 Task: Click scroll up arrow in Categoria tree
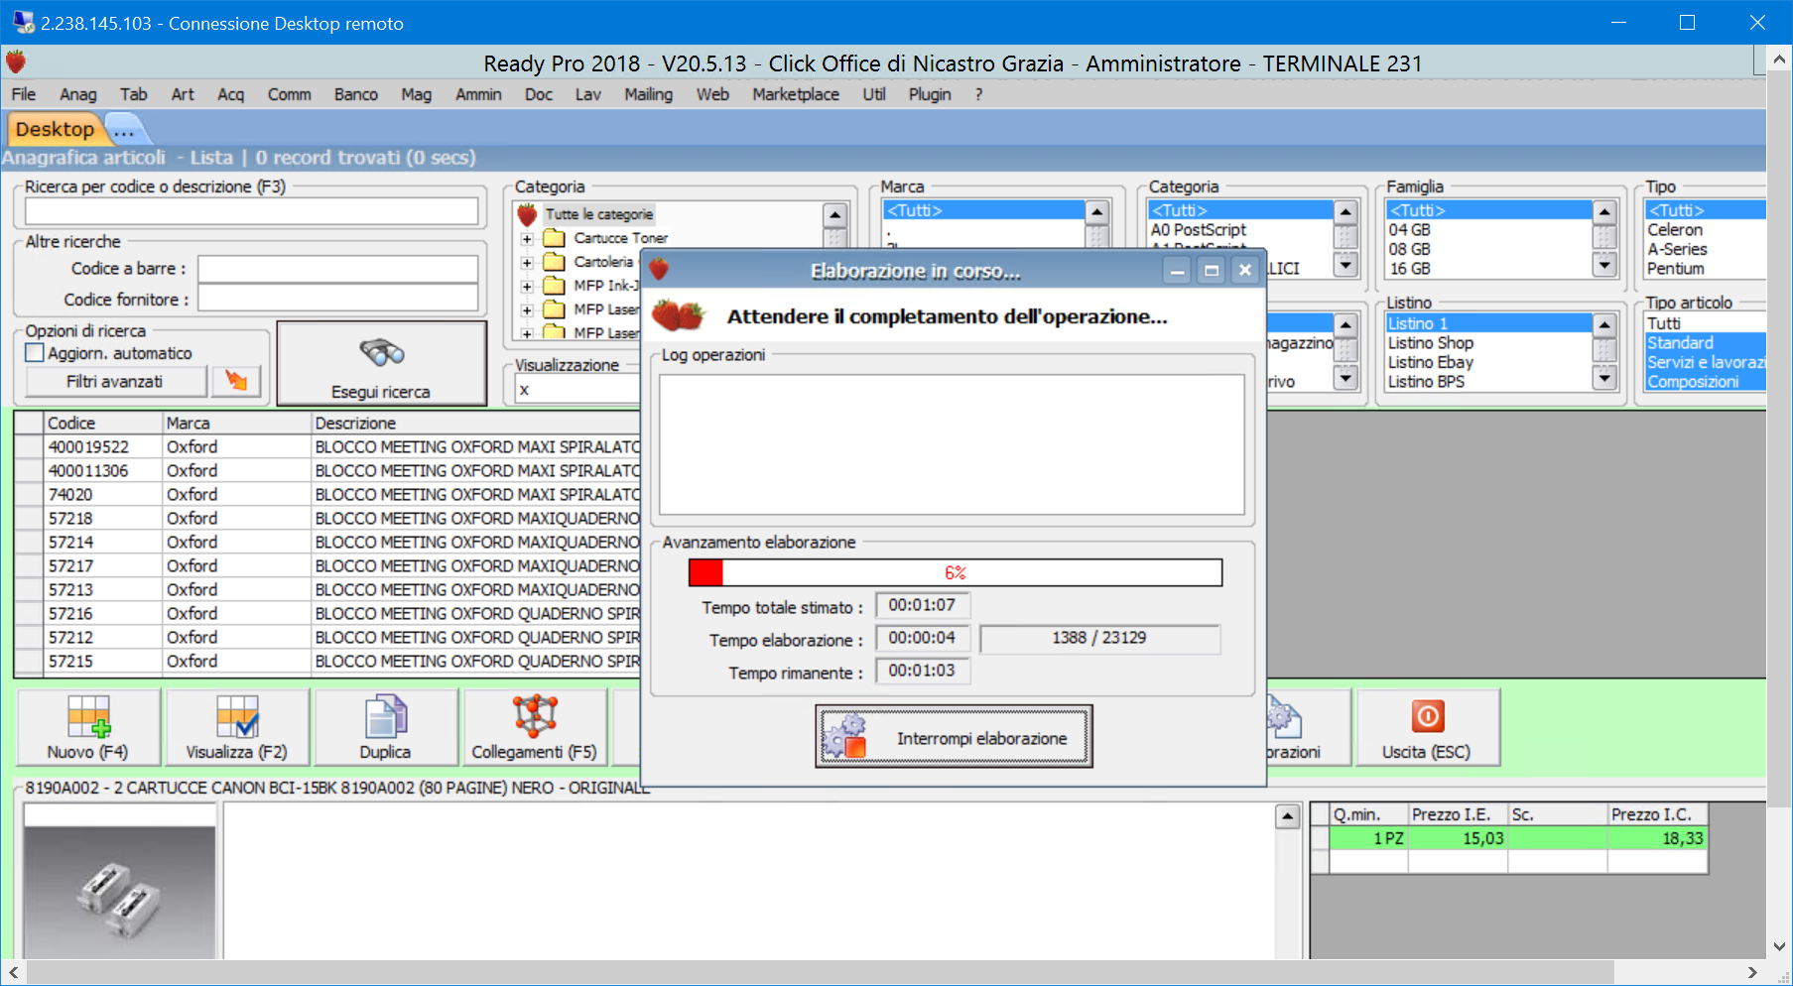coord(834,214)
